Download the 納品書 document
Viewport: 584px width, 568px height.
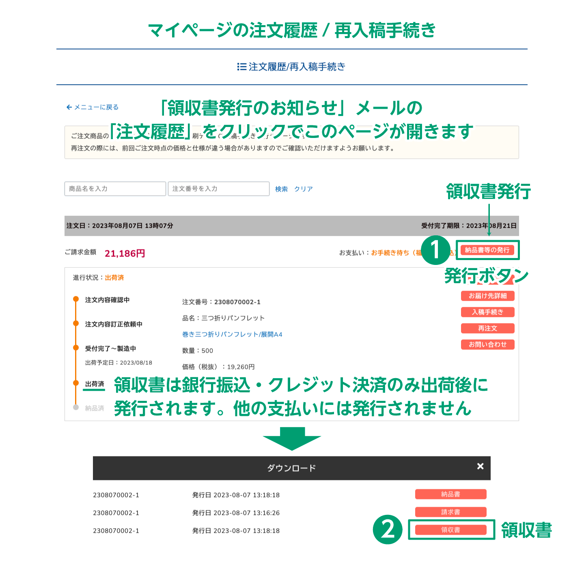click(450, 494)
